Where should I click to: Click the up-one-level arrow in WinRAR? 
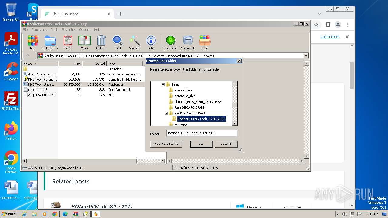pyautogui.click(x=28, y=56)
